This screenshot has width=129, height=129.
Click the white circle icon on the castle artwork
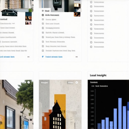coord(77,82)
